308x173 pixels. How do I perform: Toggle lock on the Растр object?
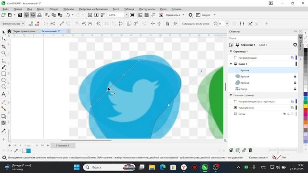click(295, 89)
